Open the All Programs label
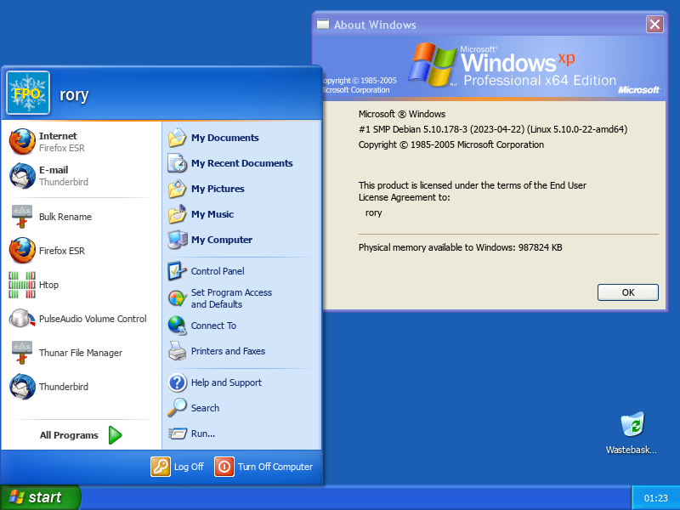 coord(69,435)
